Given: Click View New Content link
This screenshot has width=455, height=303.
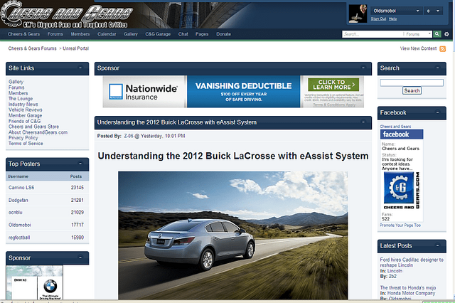Looking at the screenshot, I should pyautogui.click(x=418, y=48).
